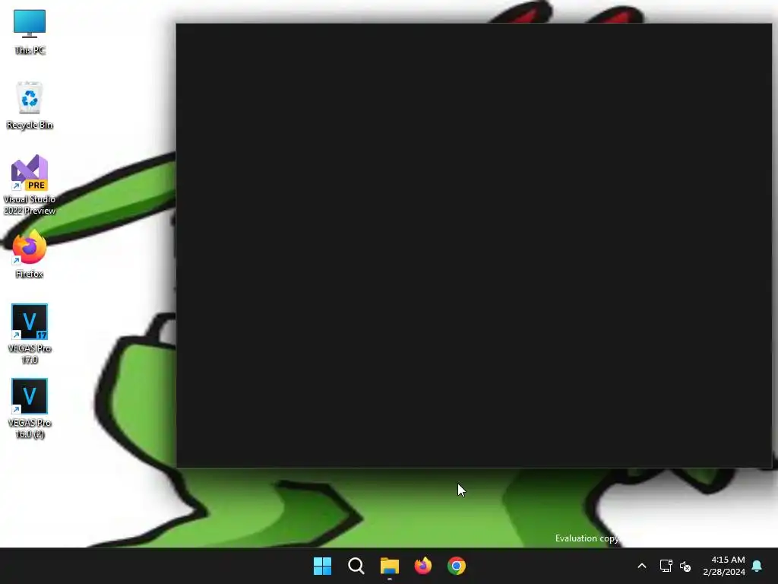
Task: Open taskbar Search
Action: [356, 566]
